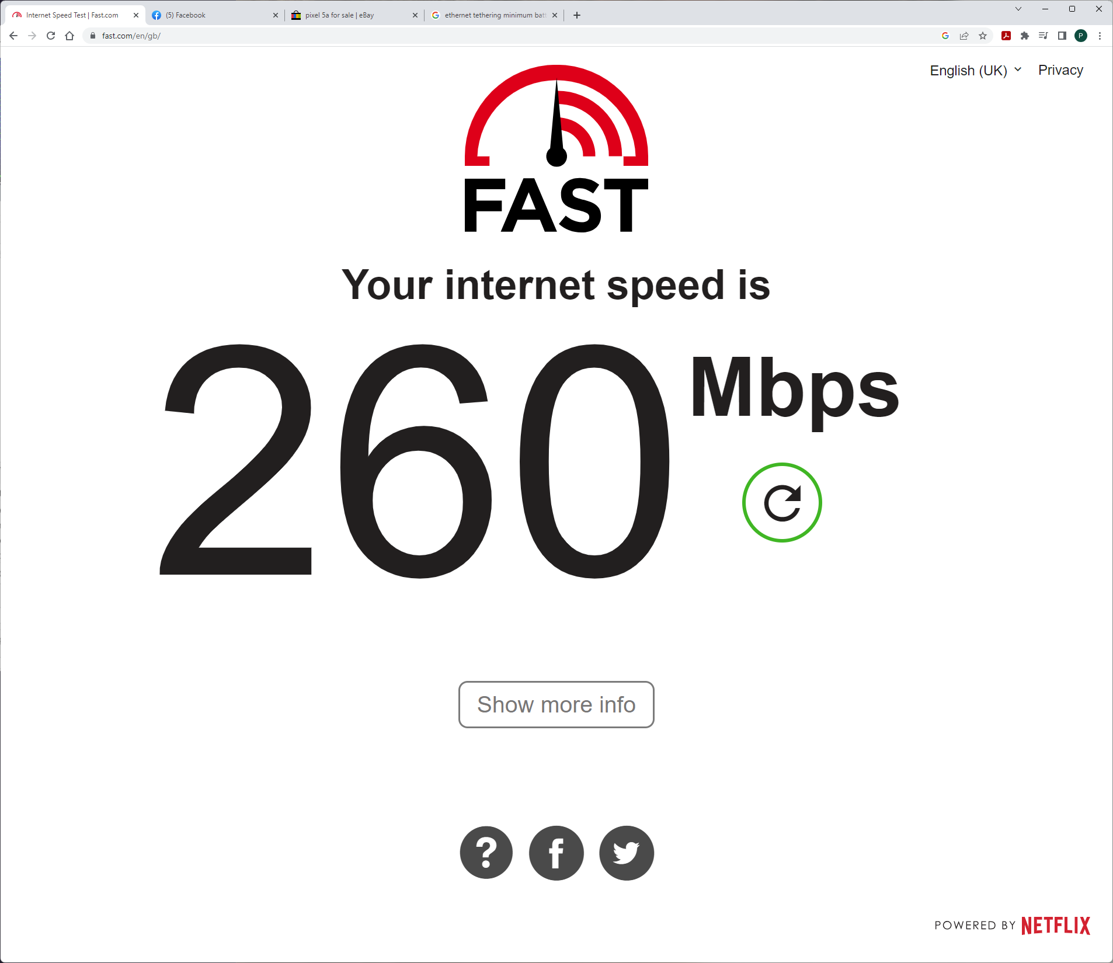
Task: Click the share this page icon
Action: coord(964,36)
